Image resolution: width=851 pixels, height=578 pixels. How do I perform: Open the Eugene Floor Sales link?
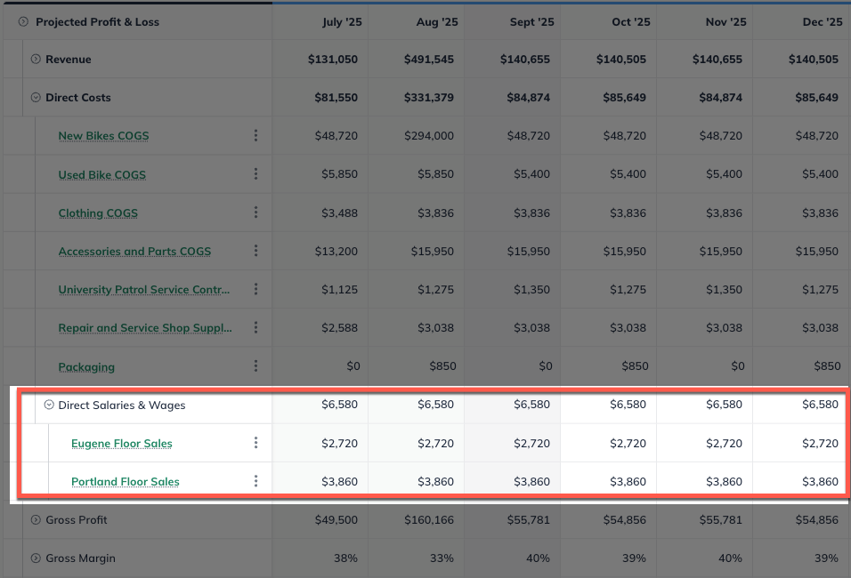[x=122, y=444]
